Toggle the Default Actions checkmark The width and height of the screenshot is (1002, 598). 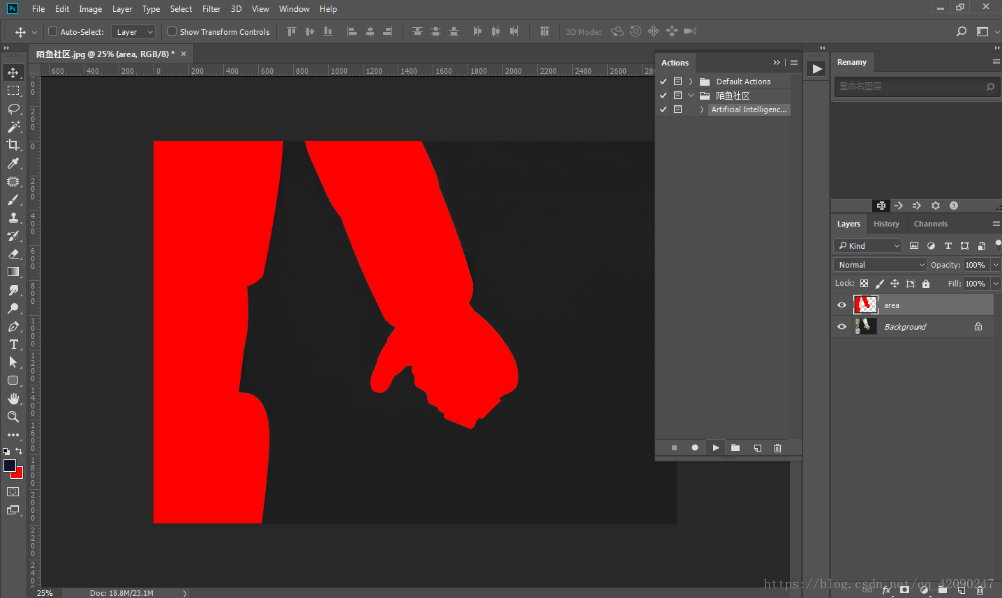(x=664, y=82)
